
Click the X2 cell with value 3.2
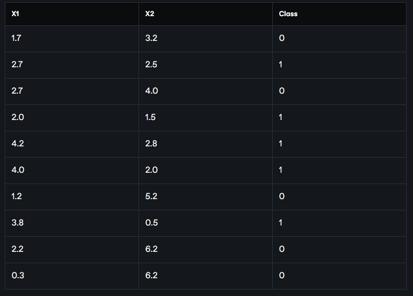151,38
